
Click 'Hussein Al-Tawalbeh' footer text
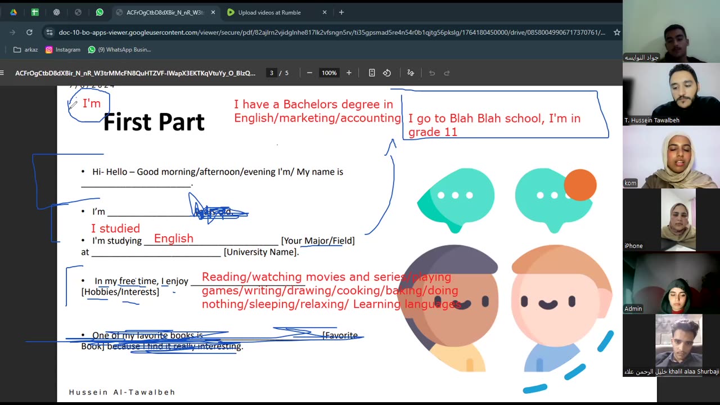coord(122,392)
